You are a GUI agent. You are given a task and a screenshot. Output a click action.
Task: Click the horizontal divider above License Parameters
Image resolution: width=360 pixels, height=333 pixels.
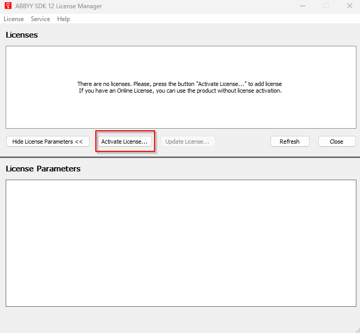click(x=180, y=157)
